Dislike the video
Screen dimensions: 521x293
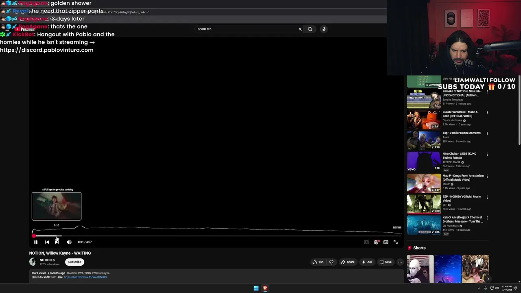pyautogui.click(x=331, y=262)
